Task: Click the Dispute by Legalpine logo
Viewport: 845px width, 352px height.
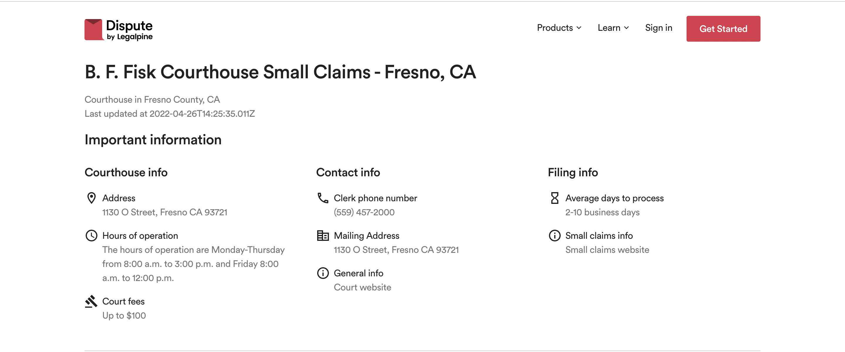Action: 119,30
